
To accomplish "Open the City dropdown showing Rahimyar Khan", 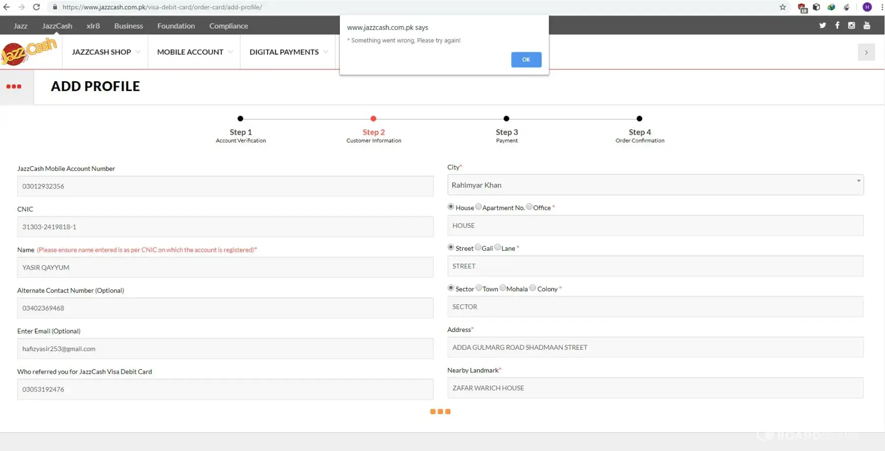I will [655, 185].
